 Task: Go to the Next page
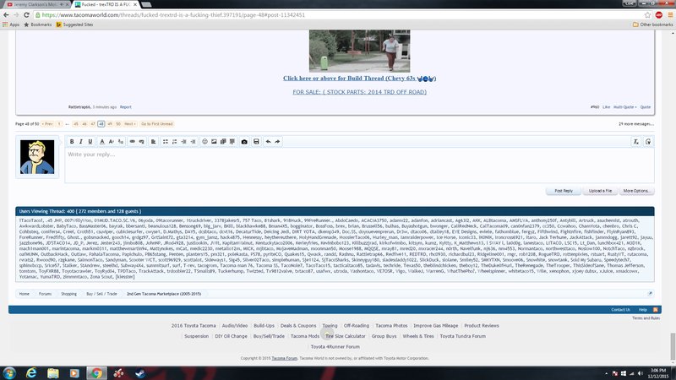click(130, 124)
